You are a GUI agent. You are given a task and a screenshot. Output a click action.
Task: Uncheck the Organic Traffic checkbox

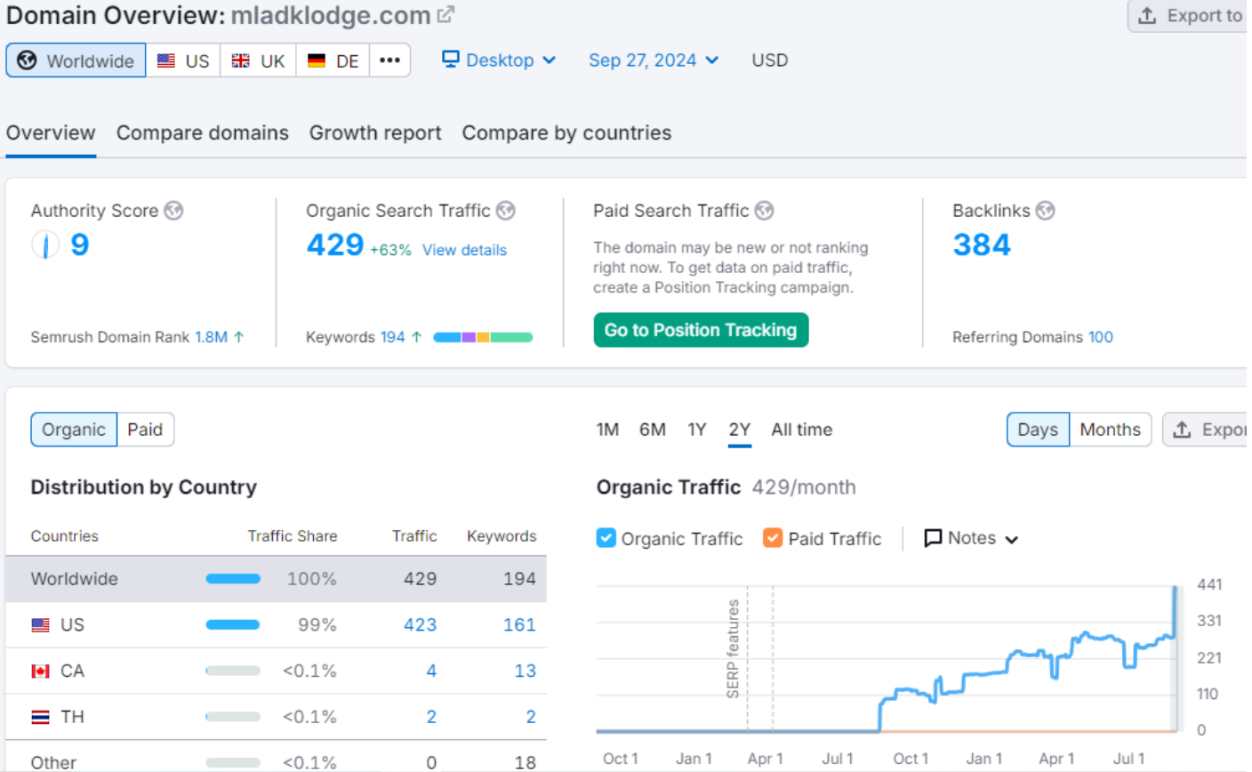click(x=606, y=538)
